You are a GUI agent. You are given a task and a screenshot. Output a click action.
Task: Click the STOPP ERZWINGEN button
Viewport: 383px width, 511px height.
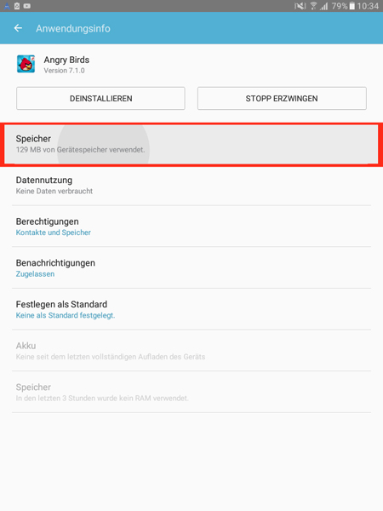point(282,98)
